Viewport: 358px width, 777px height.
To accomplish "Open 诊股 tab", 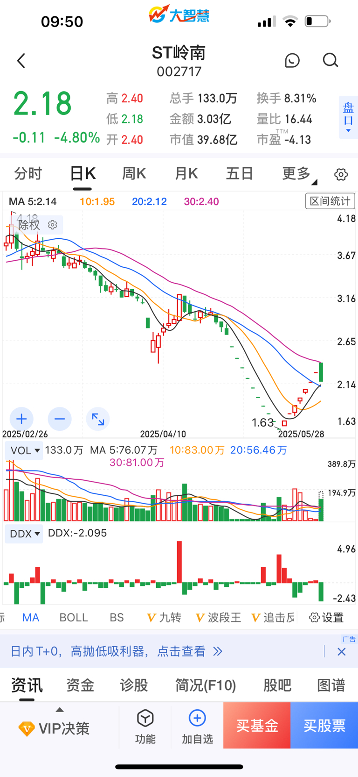I will [134, 685].
